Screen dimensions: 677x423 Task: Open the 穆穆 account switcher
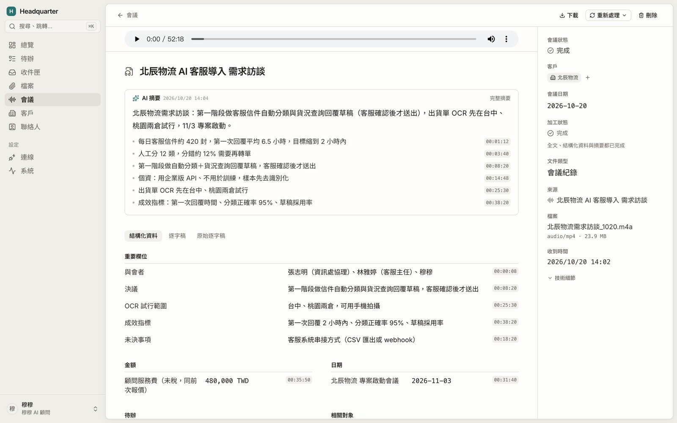(53, 409)
